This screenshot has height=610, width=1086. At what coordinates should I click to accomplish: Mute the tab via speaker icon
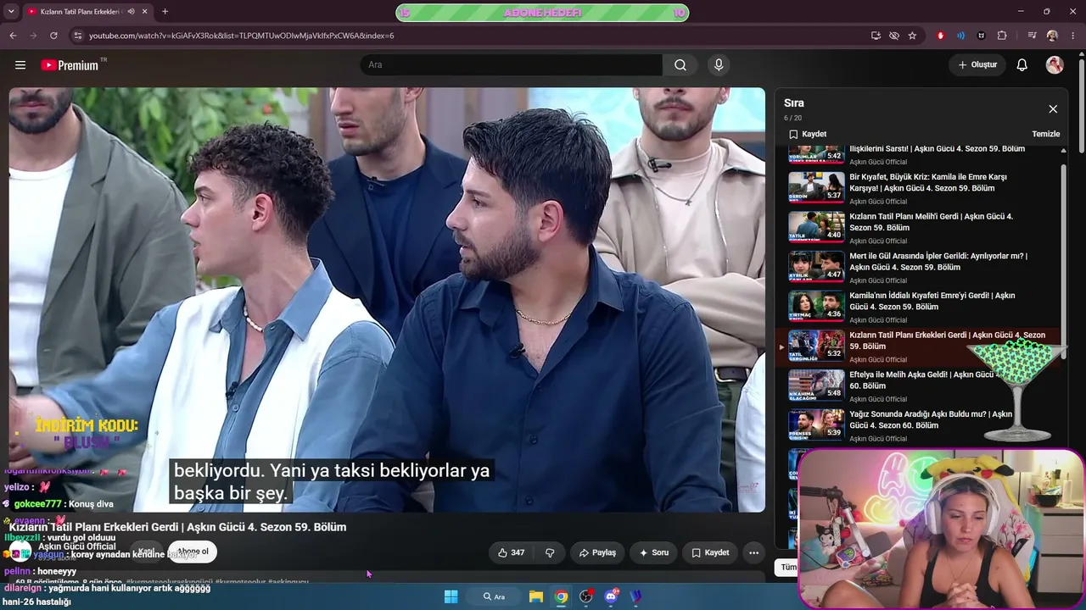click(x=131, y=12)
